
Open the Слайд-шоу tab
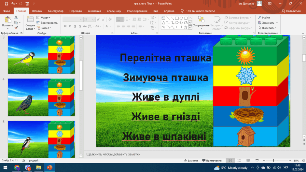(x=114, y=11)
